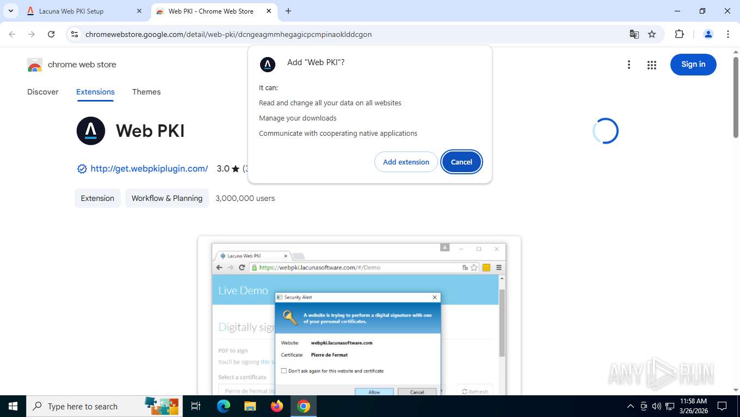Bookmark this page with star icon

[x=652, y=34]
